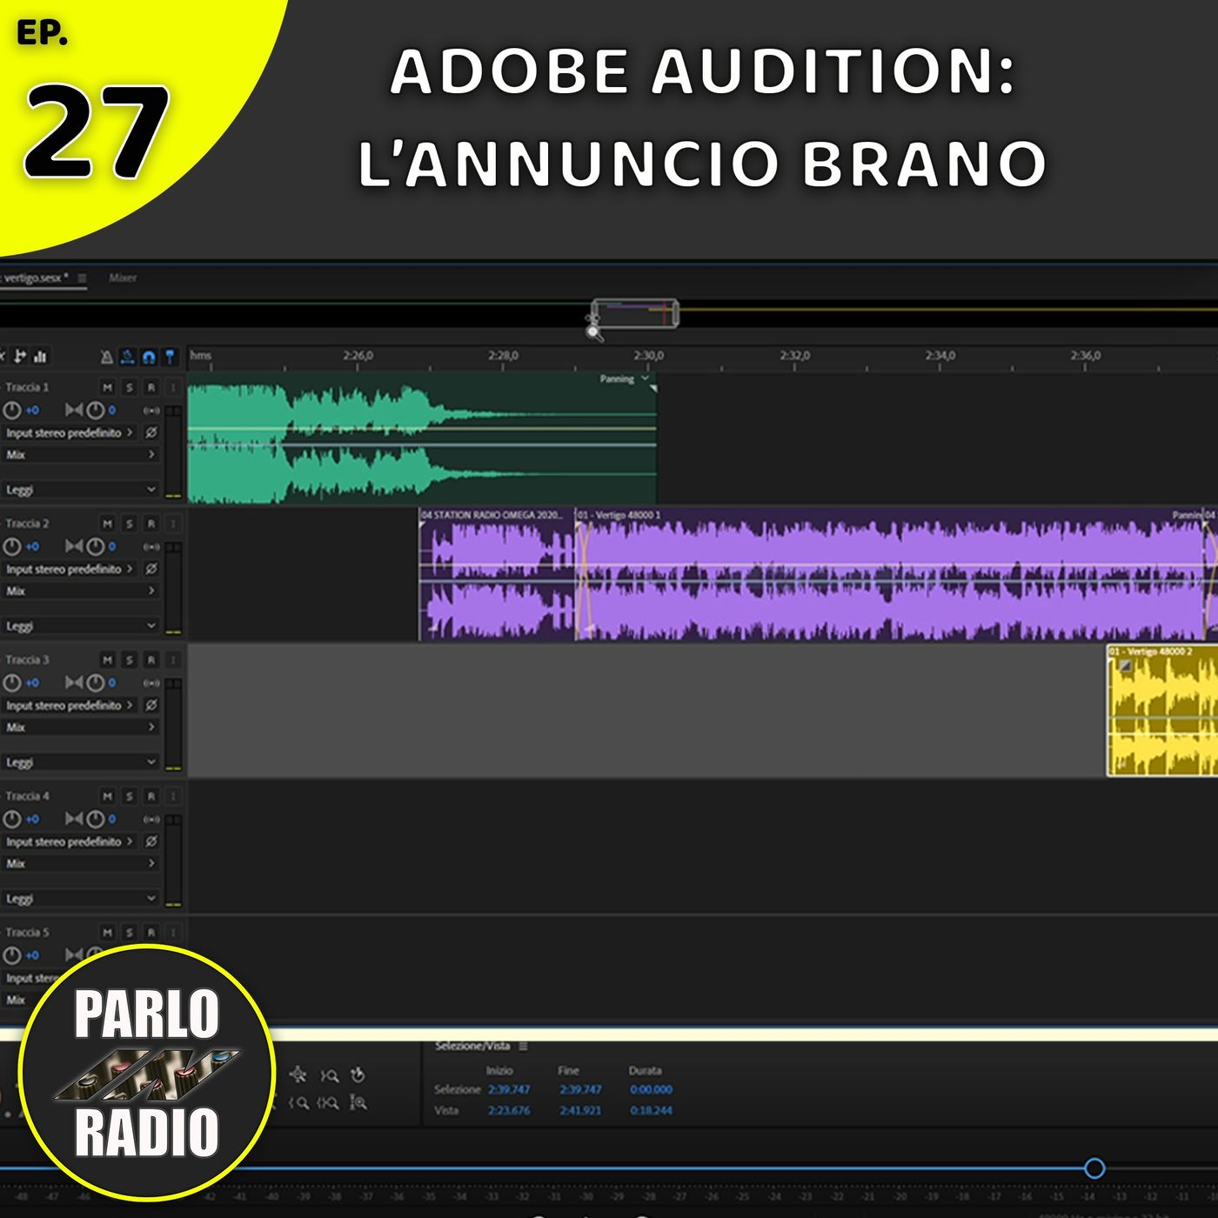Toggle sum to mono on Traccia 1
The image size is (1218, 1218).
click(x=152, y=410)
